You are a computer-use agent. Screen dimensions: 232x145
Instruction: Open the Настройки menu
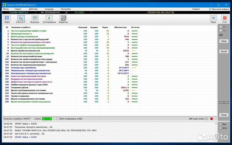click(66, 9)
